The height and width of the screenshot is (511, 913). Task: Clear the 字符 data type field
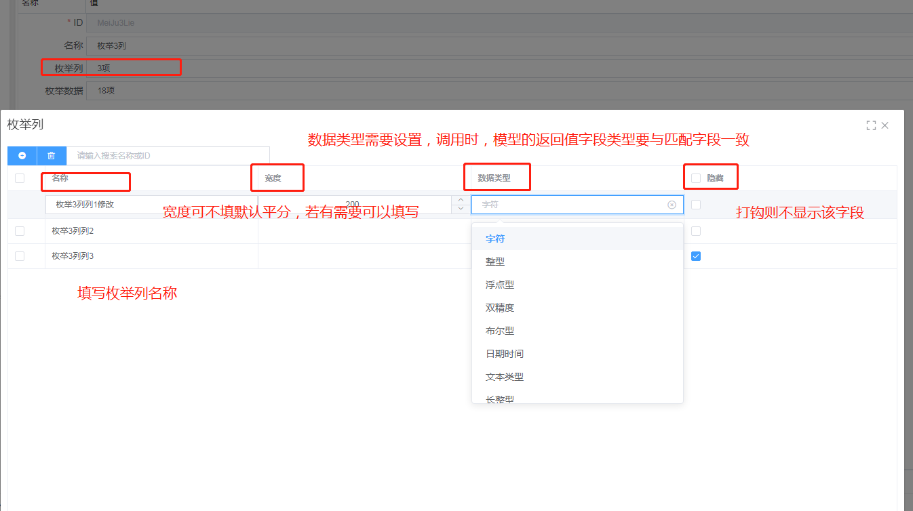click(x=672, y=205)
